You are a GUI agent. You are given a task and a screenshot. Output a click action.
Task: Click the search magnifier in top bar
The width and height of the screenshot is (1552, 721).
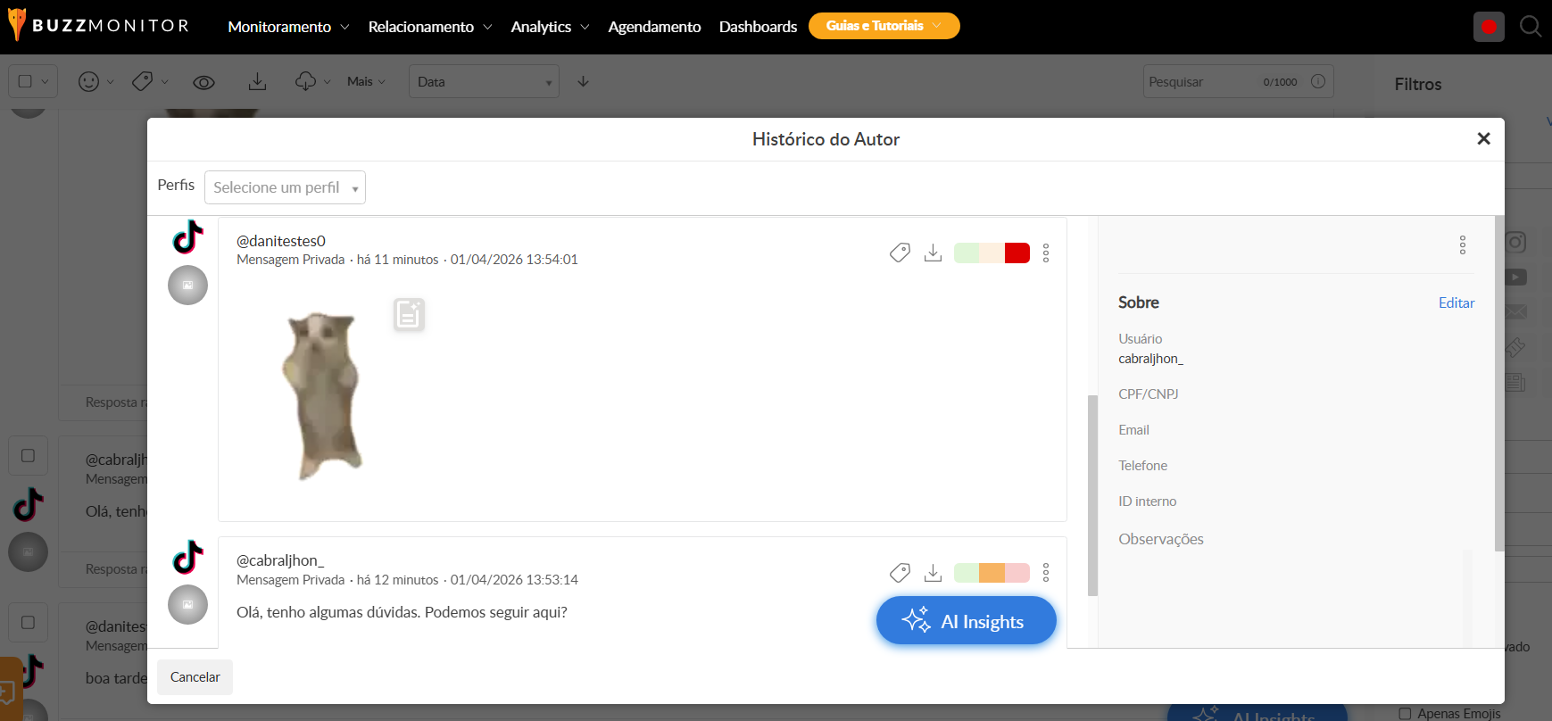(x=1531, y=26)
